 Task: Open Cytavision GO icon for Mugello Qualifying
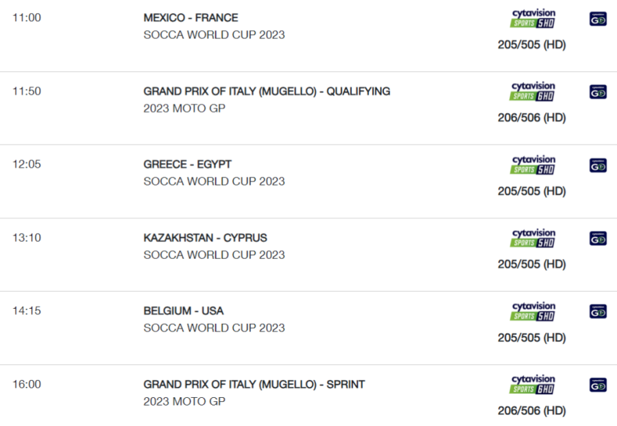[598, 92]
